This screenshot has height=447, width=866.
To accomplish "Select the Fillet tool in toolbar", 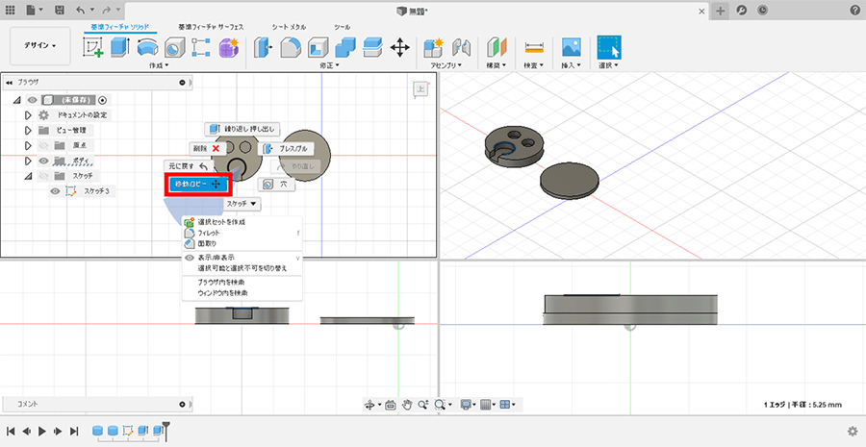I will pyautogui.click(x=290, y=47).
